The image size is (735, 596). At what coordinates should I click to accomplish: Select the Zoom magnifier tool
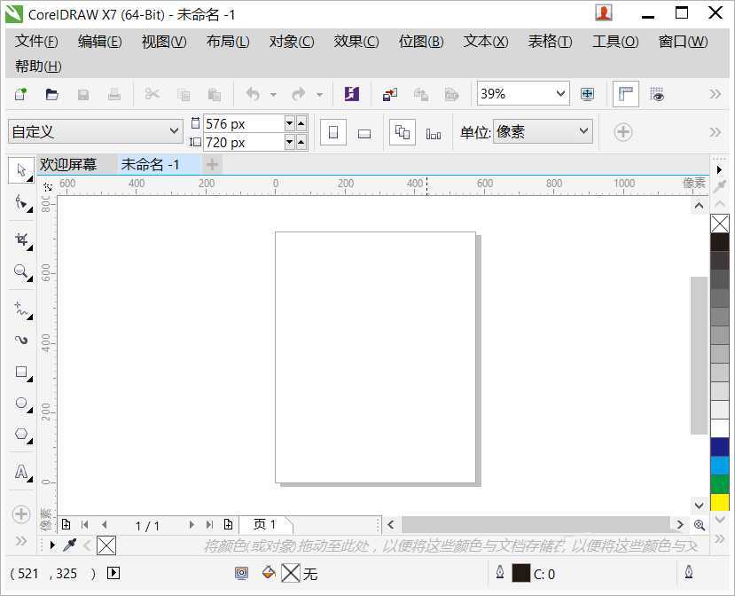click(21, 272)
